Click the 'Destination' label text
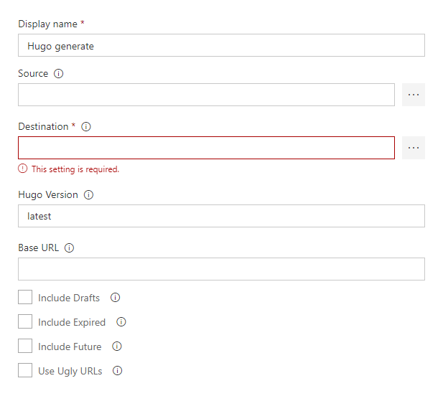The image size is (443, 396). [43, 127]
